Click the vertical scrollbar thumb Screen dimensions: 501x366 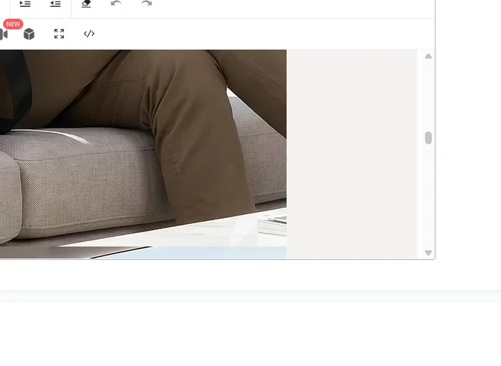click(429, 138)
